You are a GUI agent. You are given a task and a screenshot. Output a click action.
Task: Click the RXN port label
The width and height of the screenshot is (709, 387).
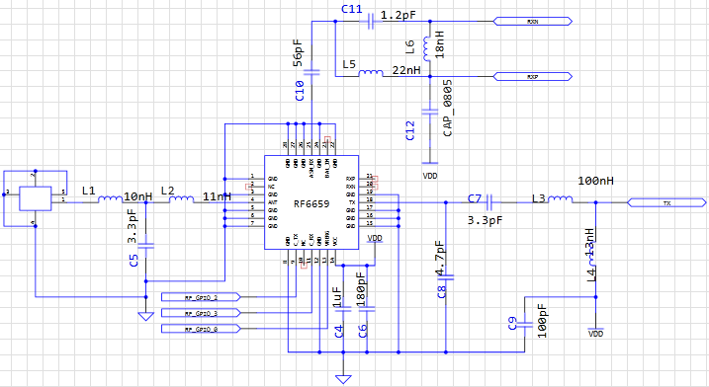pyautogui.click(x=533, y=21)
